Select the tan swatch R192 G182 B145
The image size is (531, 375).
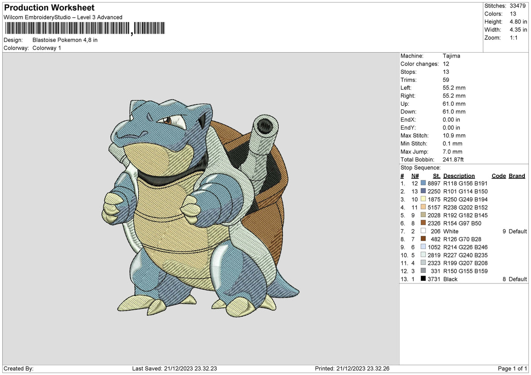(423, 215)
